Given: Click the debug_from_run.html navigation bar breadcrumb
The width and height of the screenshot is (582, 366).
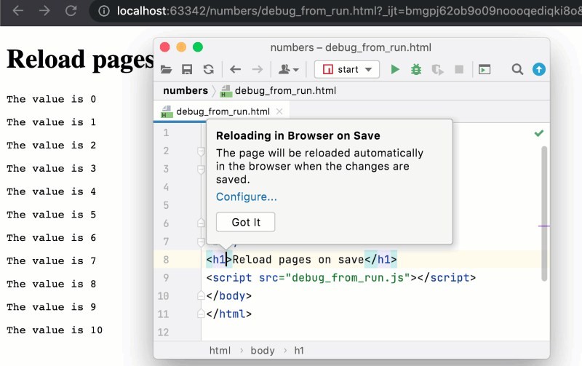Looking at the screenshot, I should point(279,90).
